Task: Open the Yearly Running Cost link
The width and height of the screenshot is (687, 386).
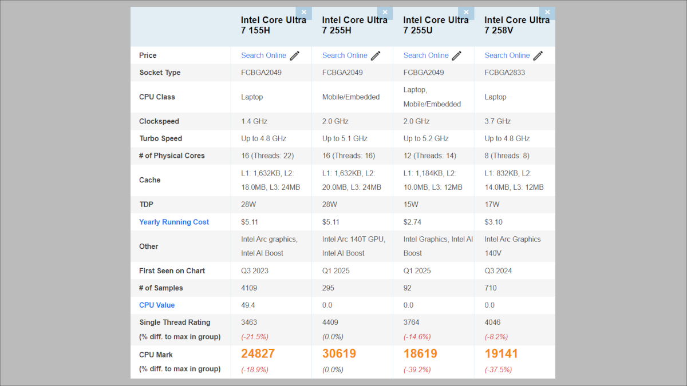Action: pos(174,222)
